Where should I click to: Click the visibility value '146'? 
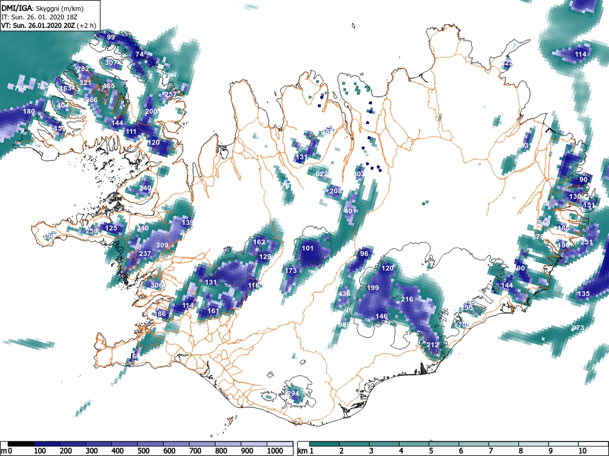381,316
